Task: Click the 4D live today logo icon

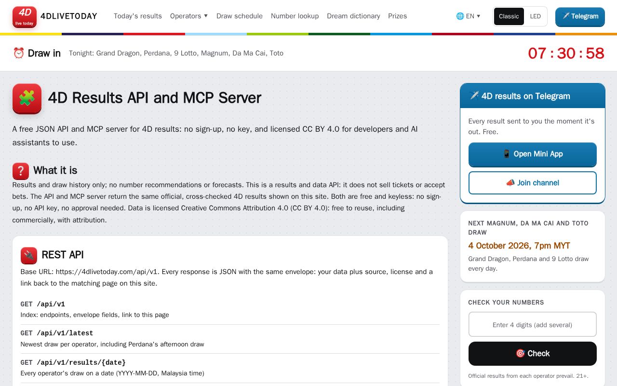Action: pyautogui.click(x=25, y=17)
